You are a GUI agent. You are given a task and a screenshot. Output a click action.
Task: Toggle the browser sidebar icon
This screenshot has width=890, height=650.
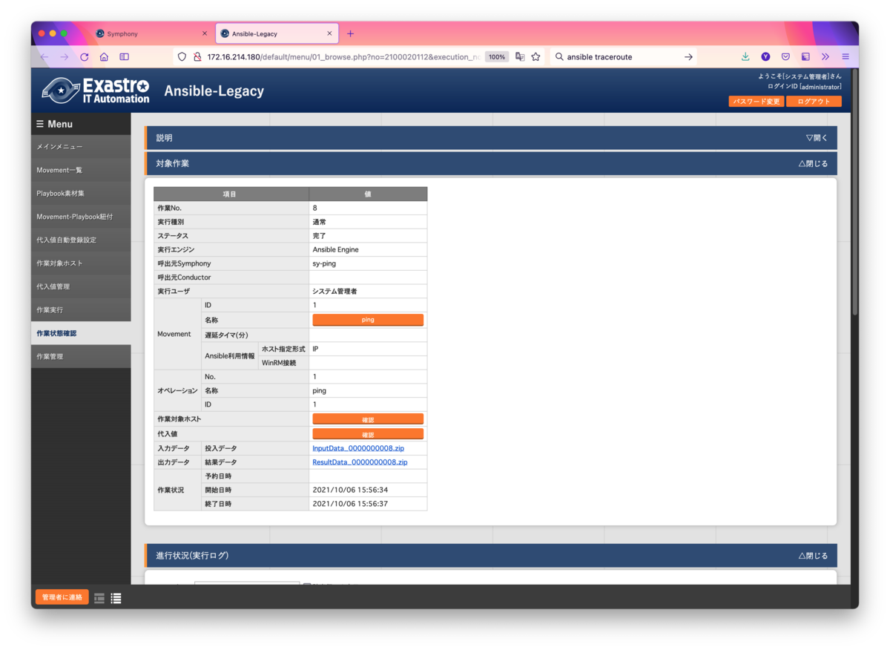tap(125, 57)
